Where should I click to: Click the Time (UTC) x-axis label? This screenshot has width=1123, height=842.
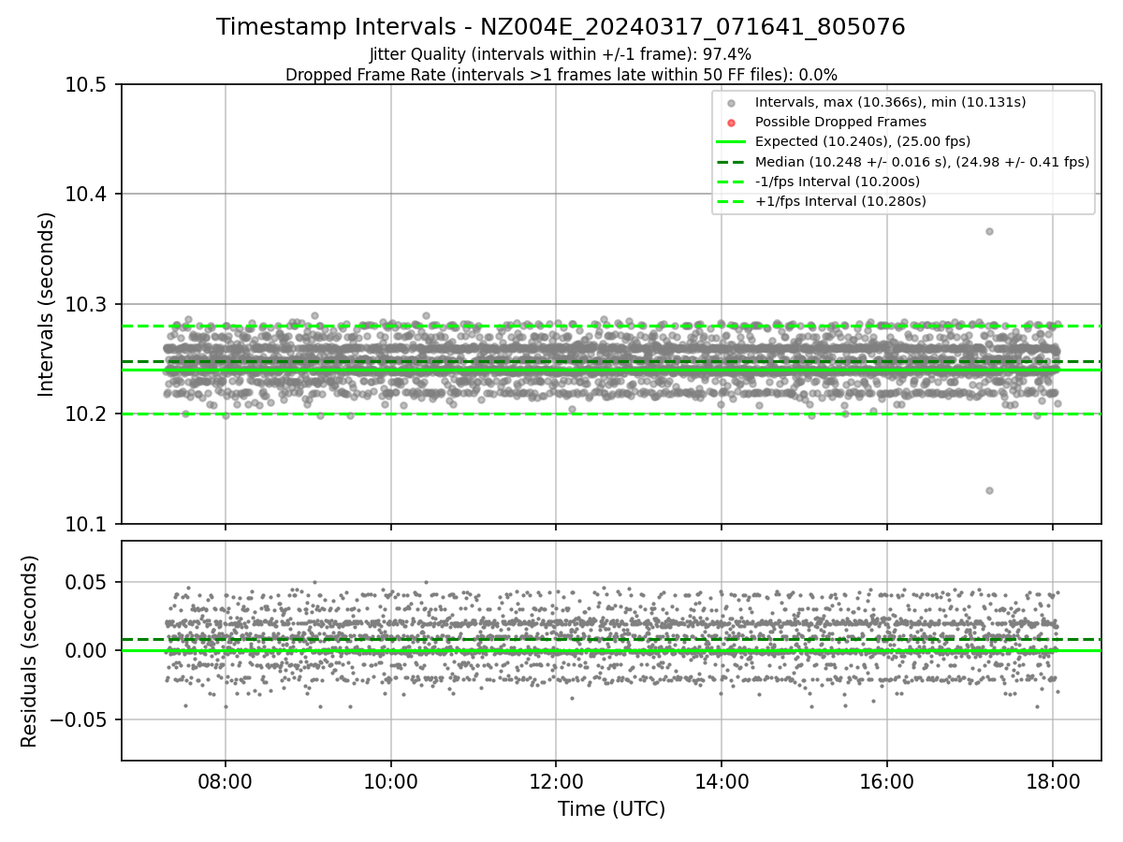pyautogui.click(x=611, y=809)
